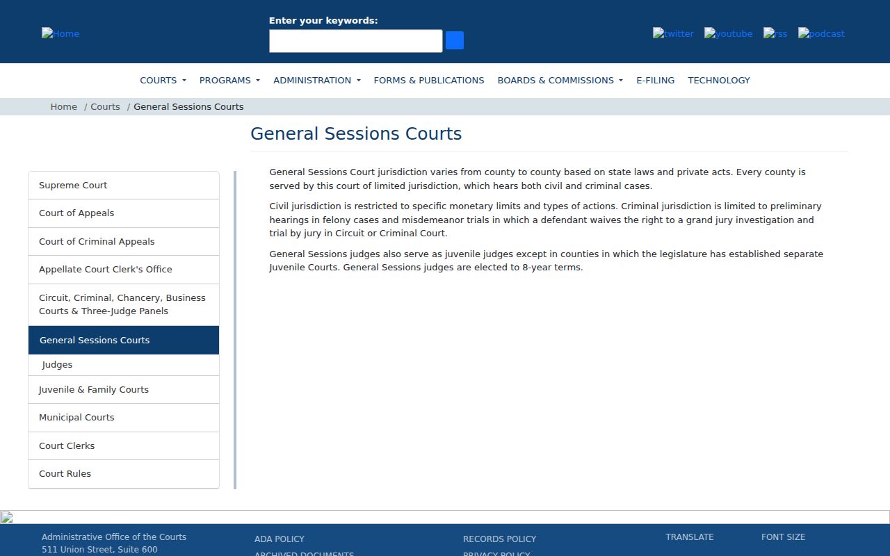Image resolution: width=890 pixels, height=556 pixels.
Task: Open the Twitter social icon
Action: (673, 33)
